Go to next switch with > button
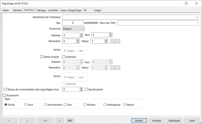The width and height of the screenshot is (202, 124). tap(27, 120)
